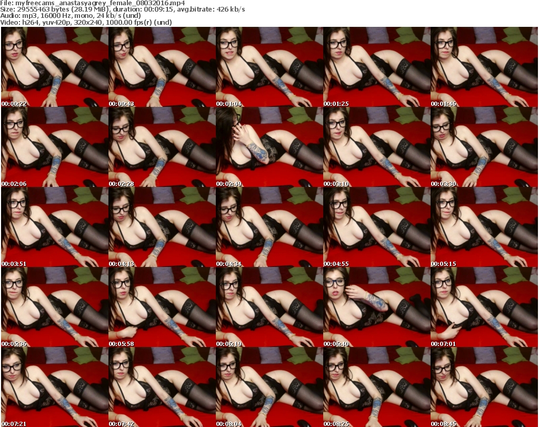Pick the frame at 00:07:01
539x427 pixels.
484,307
